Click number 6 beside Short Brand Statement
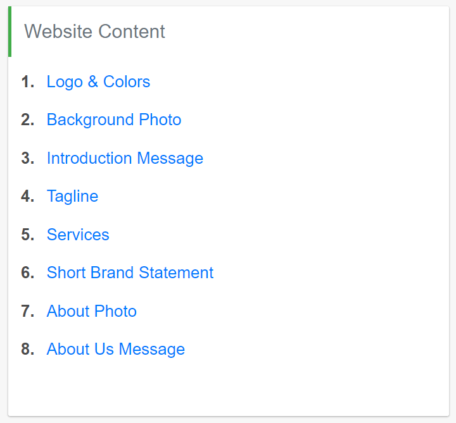Screen dimensions: 456x423 click(28, 273)
